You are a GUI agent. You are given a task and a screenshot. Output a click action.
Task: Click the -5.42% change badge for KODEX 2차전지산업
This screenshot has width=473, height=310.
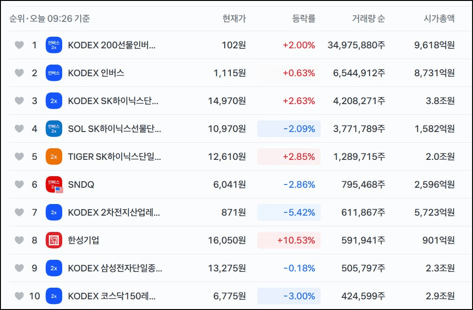(289, 212)
